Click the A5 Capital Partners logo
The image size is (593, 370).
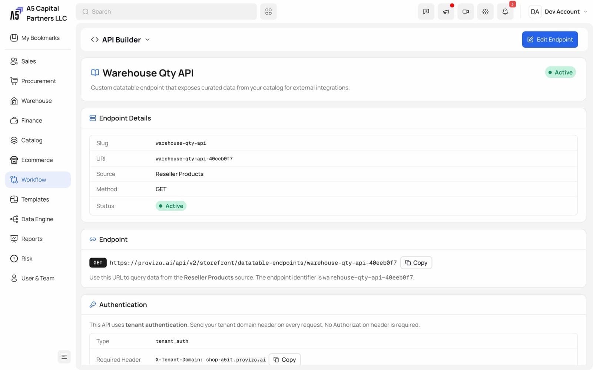point(16,13)
